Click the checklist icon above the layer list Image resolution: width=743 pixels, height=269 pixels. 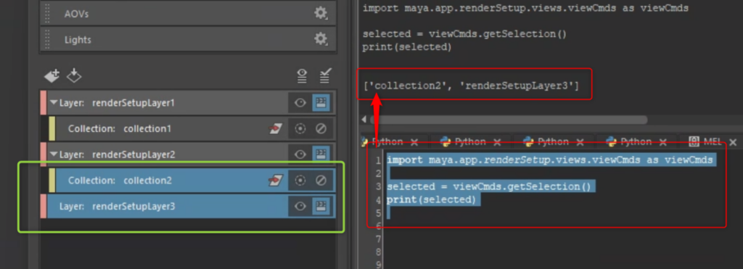coord(325,76)
